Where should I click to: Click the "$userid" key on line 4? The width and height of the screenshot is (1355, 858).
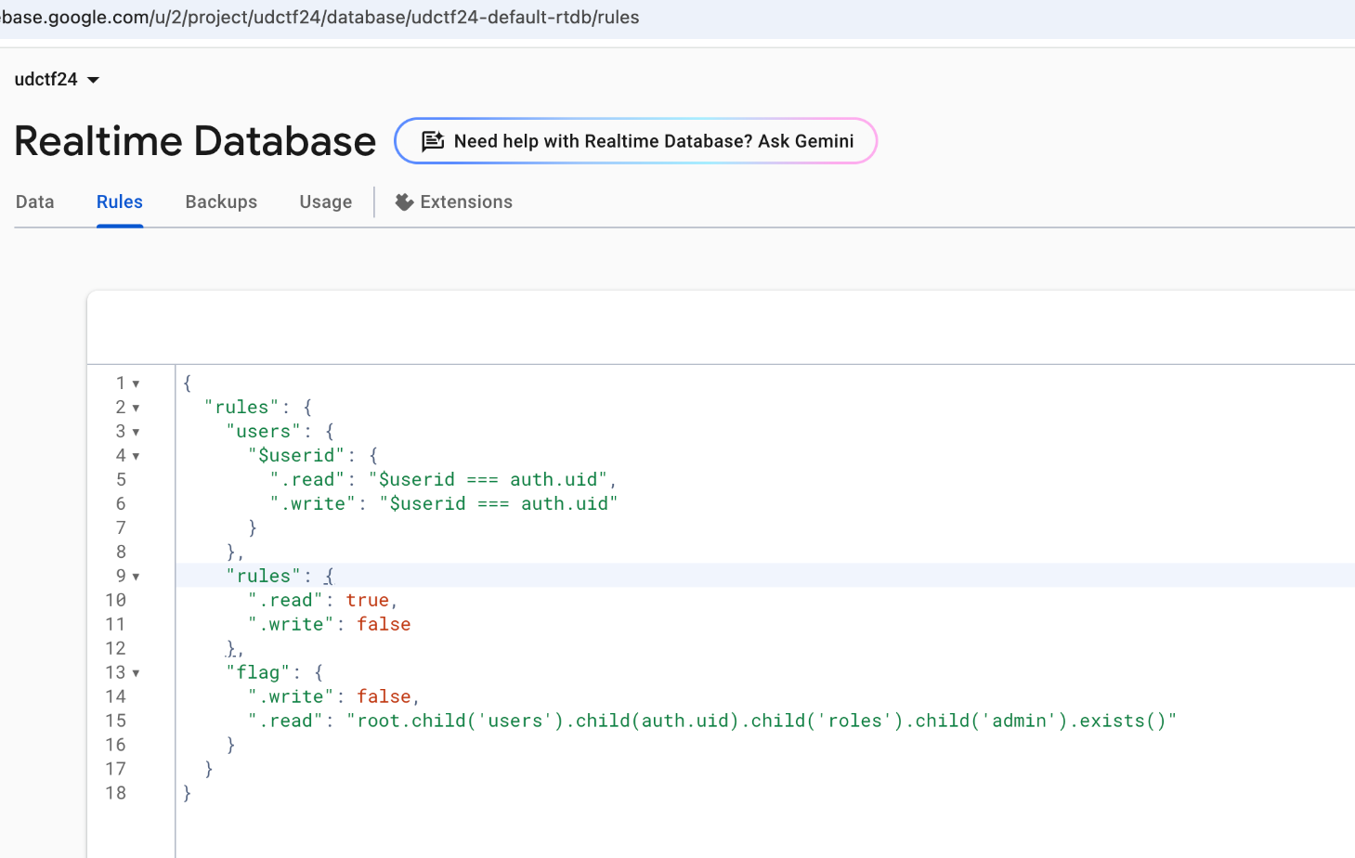(296, 455)
